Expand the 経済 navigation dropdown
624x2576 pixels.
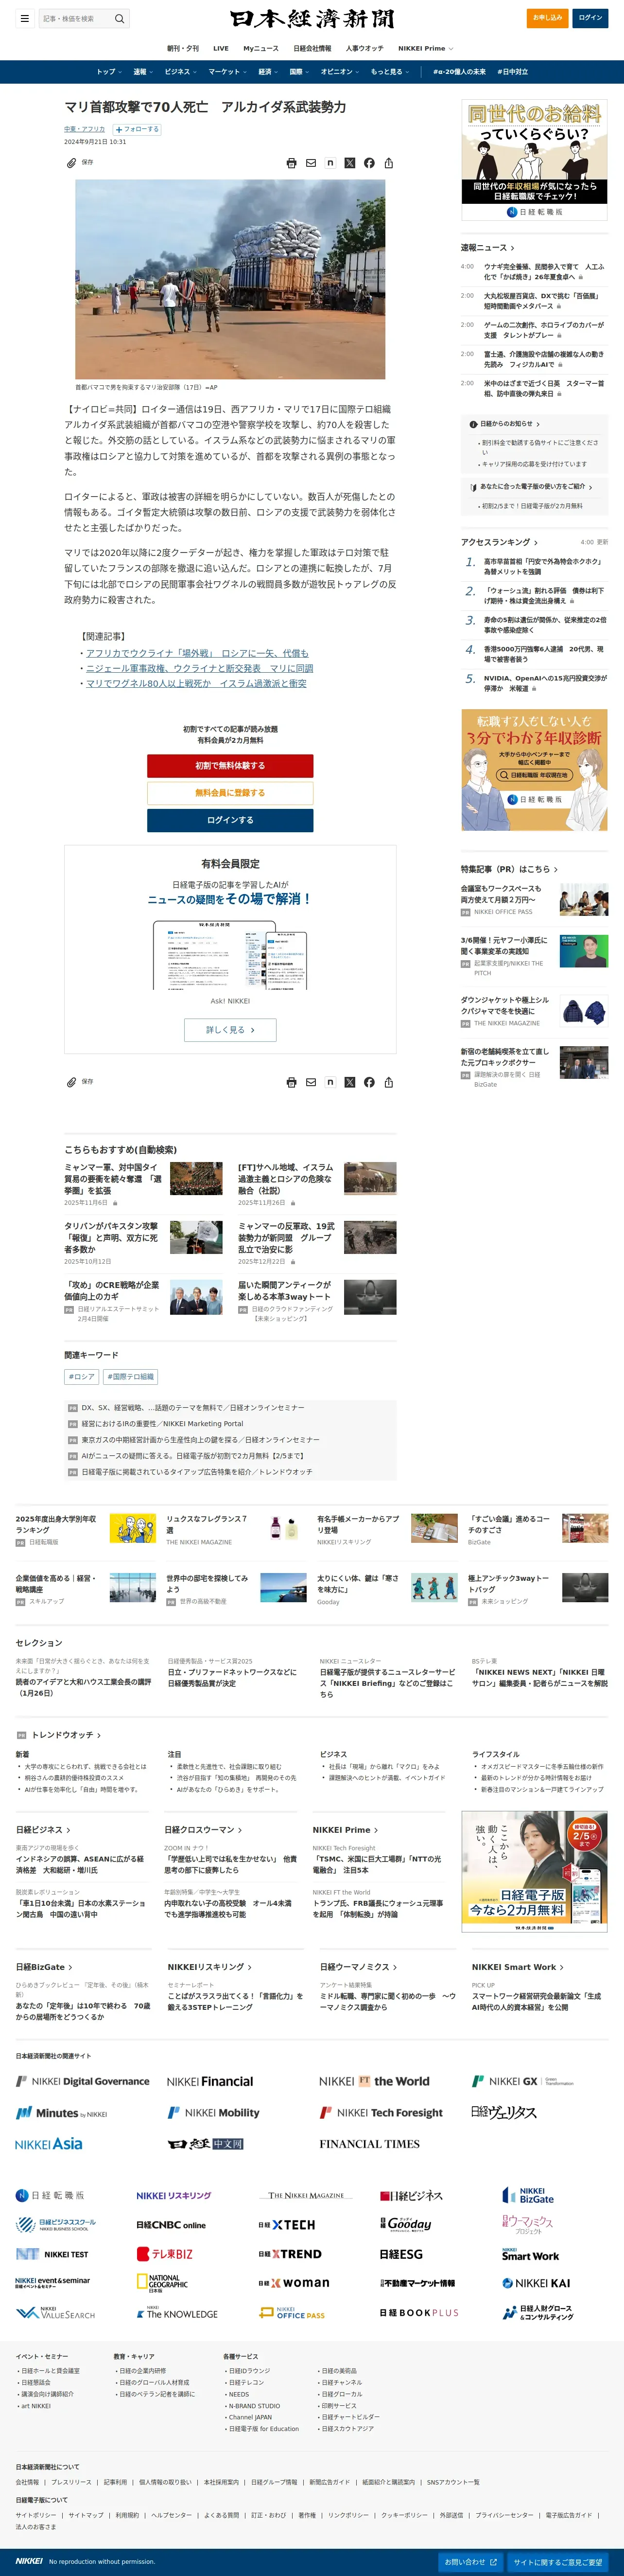click(268, 72)
